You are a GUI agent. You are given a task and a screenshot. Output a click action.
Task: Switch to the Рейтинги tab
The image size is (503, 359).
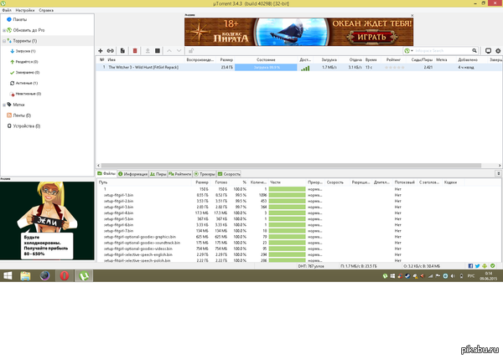(180, 174)
